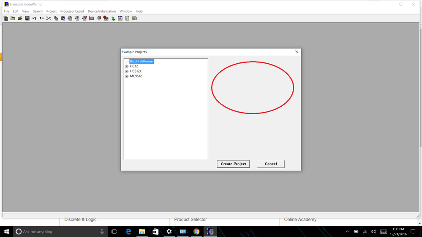Click the Stop Build red circle icon
This screenshot has height=237, width=422.
pyautogui.click(x=106, y=18)
